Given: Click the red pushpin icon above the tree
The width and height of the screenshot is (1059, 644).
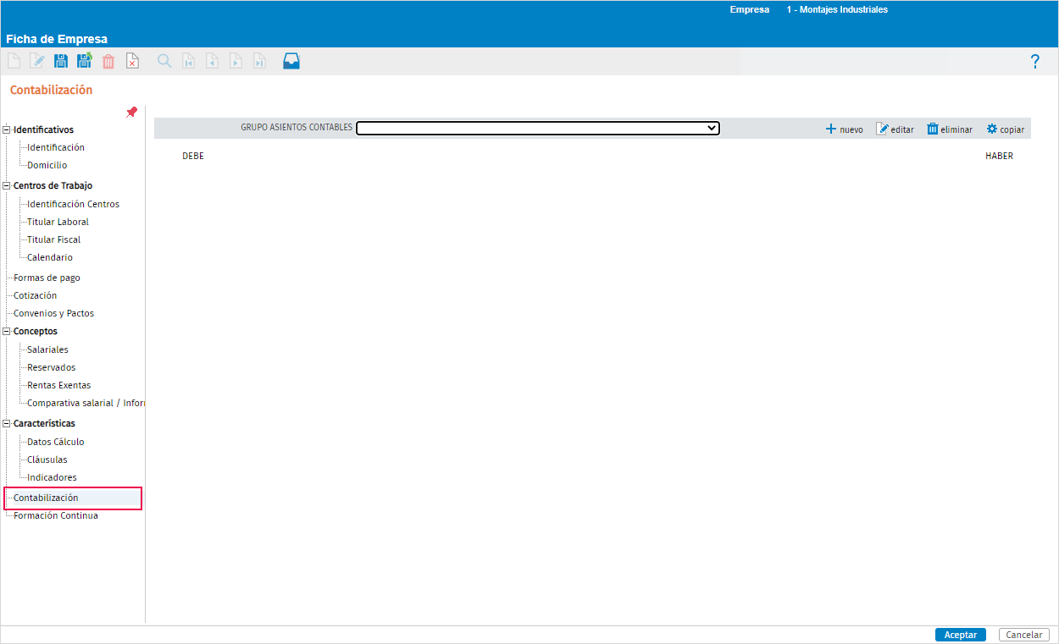Looking at the screenshot, I should 131,112.
